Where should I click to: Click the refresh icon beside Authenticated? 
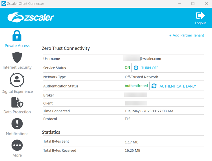(x=154, y=86)
